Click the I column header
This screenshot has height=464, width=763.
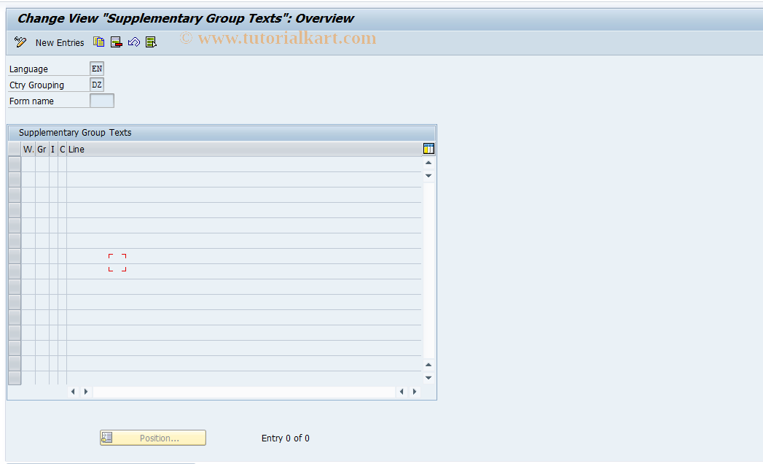(x=53, y=149)
